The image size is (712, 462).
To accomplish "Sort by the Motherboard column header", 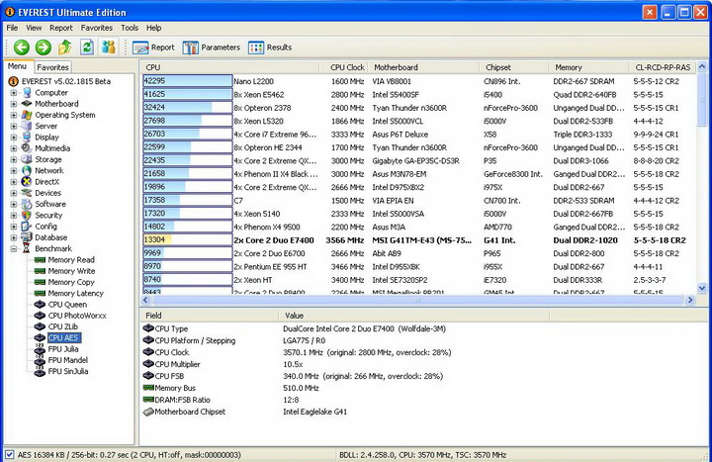I will (x=423, y=67).
